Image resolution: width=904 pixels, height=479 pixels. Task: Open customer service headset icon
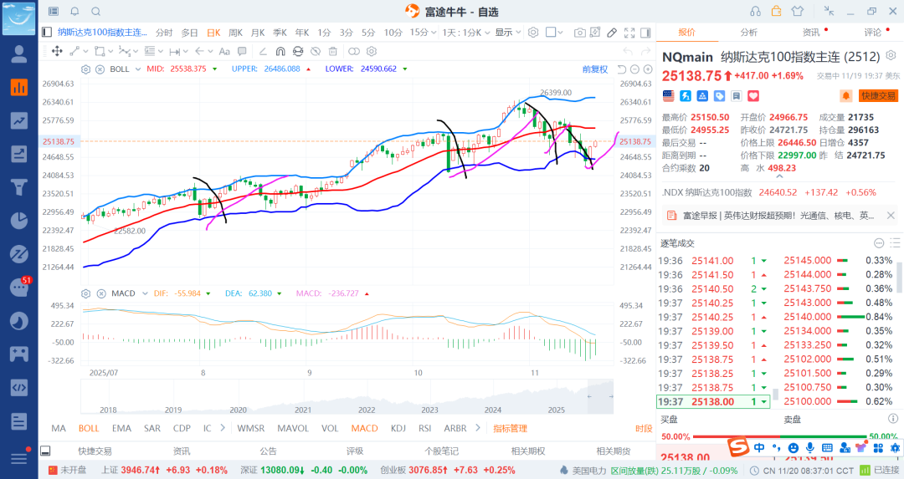(x=755, y=12)
